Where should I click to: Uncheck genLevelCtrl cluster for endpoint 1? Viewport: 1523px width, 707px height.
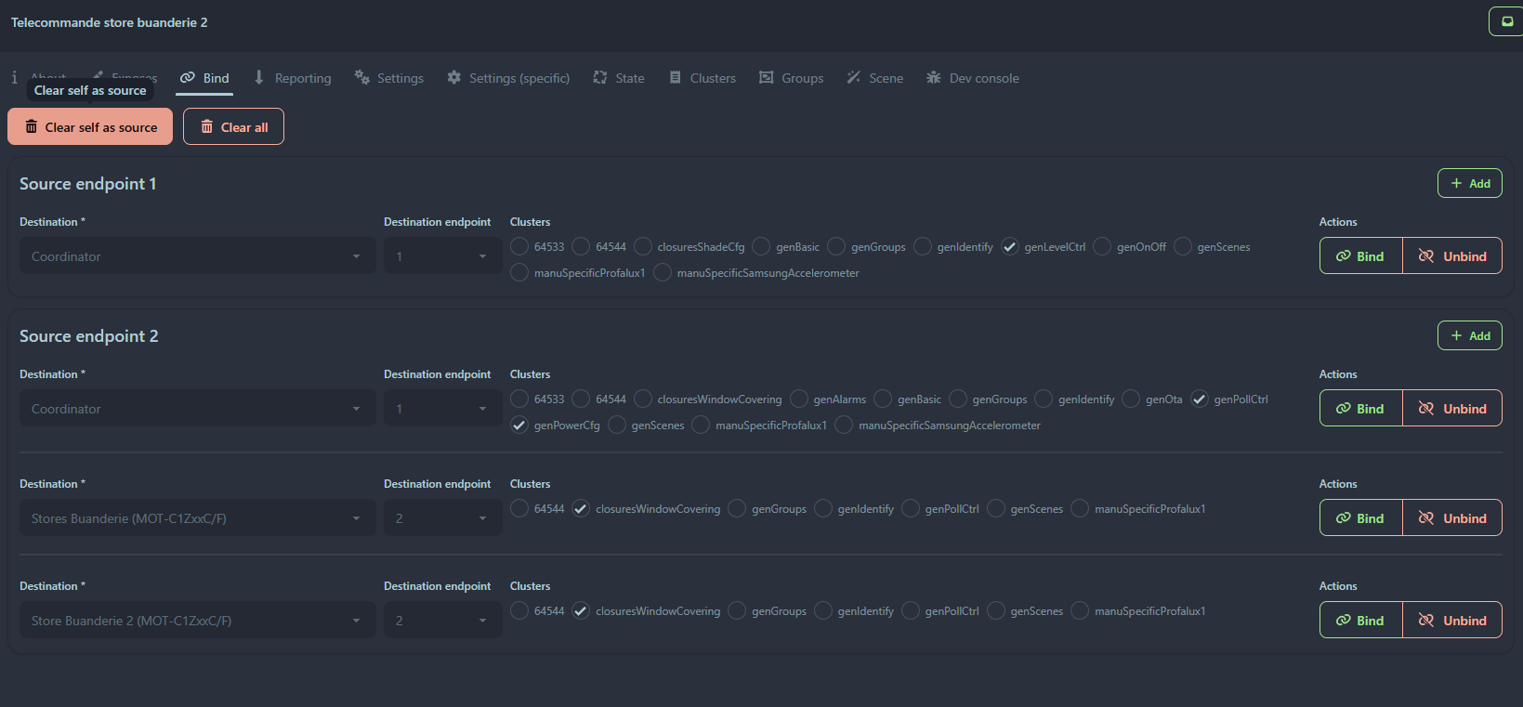point(1010,246)
